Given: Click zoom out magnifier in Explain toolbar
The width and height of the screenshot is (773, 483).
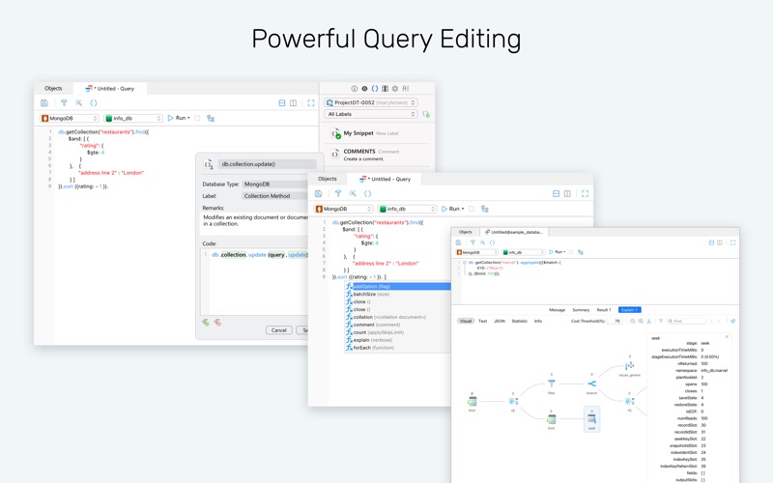Looking at the screenshot, I should click(x=633, y=321).
